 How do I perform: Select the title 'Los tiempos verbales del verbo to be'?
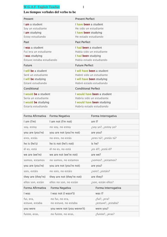pyautogui.click(x=50, y=12)
